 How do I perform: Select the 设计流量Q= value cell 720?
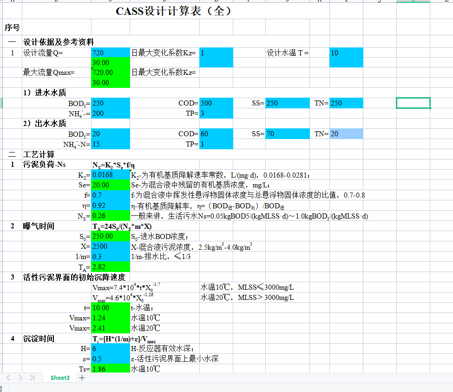point(111,53)
